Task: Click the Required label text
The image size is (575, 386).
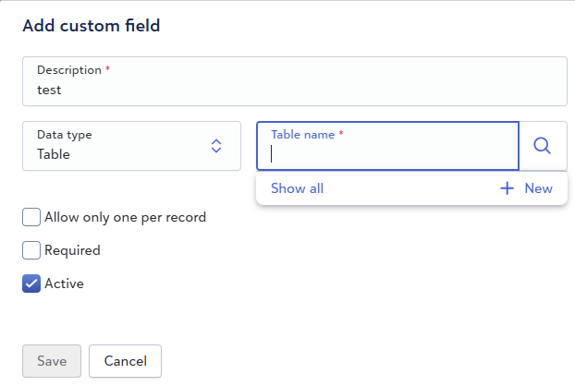Action: click(x=72, y=250)
